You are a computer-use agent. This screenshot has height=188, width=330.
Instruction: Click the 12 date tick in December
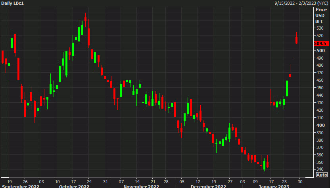198,182
